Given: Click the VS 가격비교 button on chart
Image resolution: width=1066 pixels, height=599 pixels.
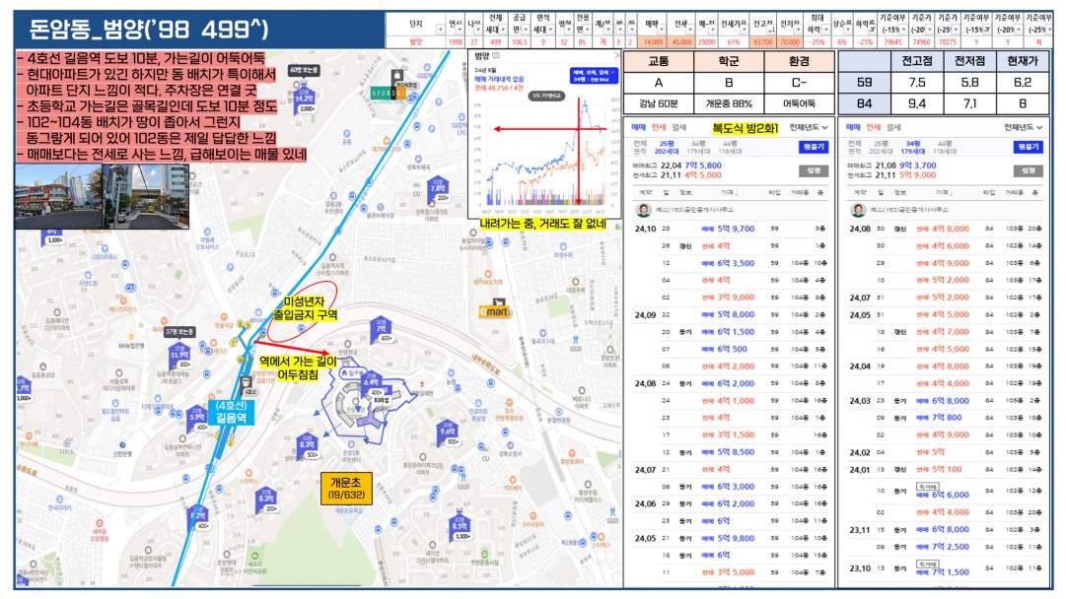Looking at the screenshot, I should (547, 96).
